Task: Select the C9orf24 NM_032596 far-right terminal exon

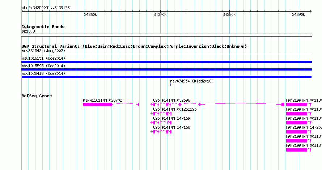Action: click(x=283, y=105)
